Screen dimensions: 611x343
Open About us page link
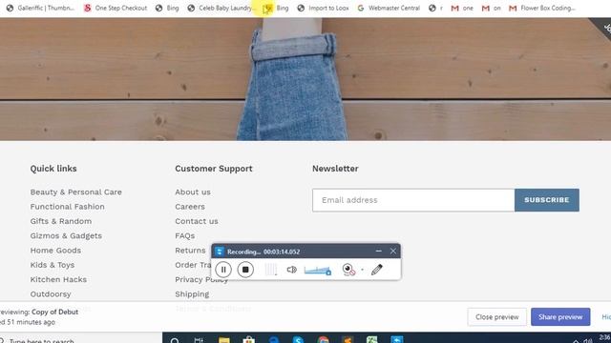click(x=193, y=192)
